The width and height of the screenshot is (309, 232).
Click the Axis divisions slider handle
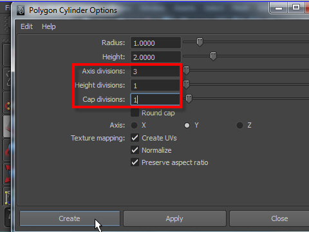tap(186, 70)
